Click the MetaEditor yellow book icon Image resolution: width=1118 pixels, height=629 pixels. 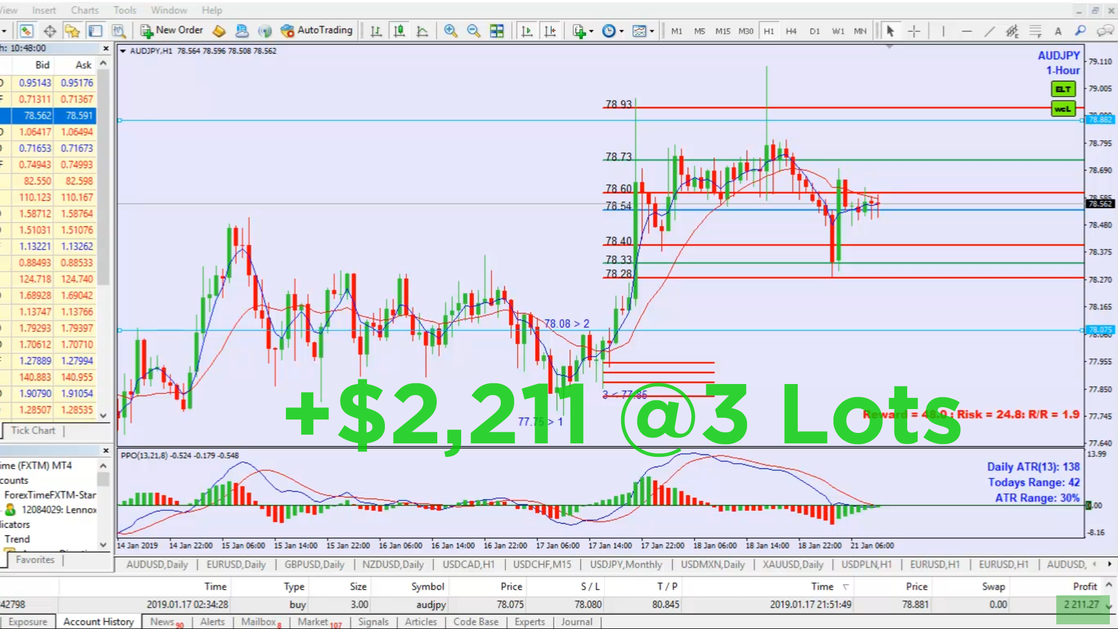pos(219,31)
